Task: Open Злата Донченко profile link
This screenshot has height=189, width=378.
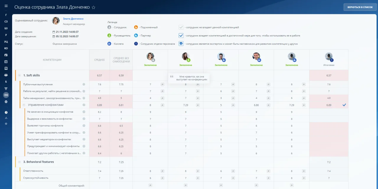Action: (x=73, y=19)
